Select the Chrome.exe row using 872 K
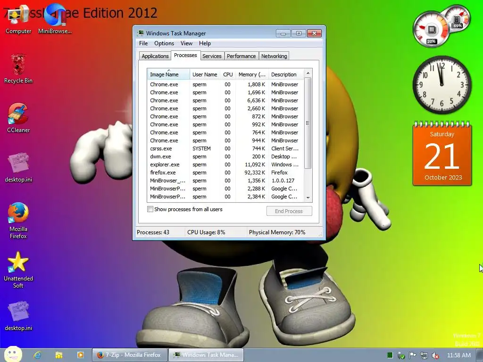The width and height of the screenshot is (483, 362). coord(225,116)
